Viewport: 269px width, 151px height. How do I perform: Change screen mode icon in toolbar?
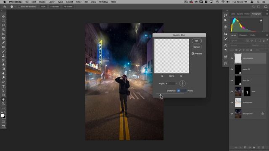[3, 126]
